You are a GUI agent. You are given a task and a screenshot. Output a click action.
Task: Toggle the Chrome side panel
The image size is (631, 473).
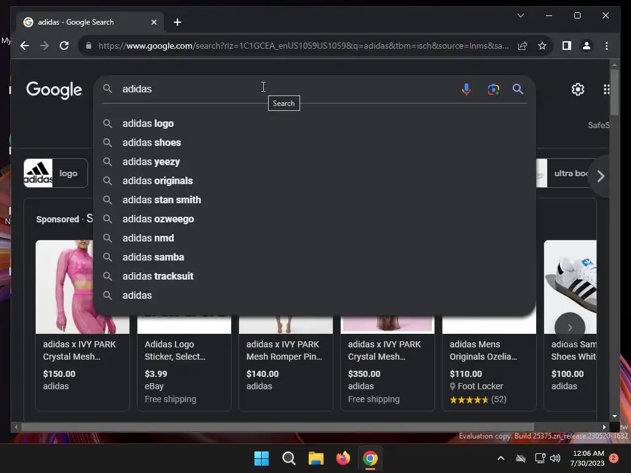(x=567, y=46)
